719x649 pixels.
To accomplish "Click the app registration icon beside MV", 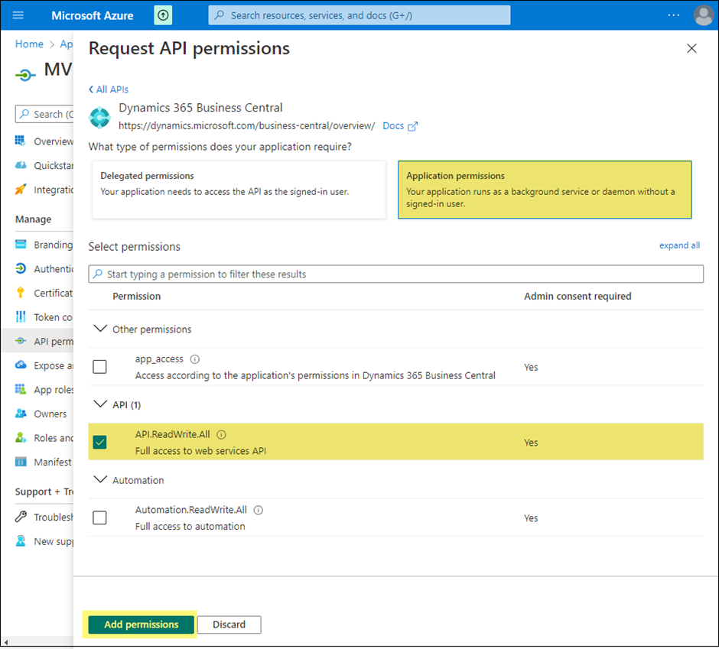I will [x=24, y=75].
